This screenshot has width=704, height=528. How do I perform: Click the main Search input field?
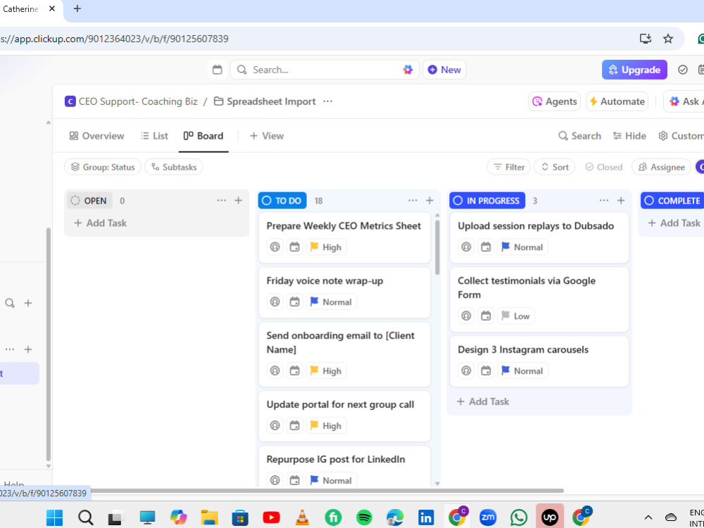(325, 70)
